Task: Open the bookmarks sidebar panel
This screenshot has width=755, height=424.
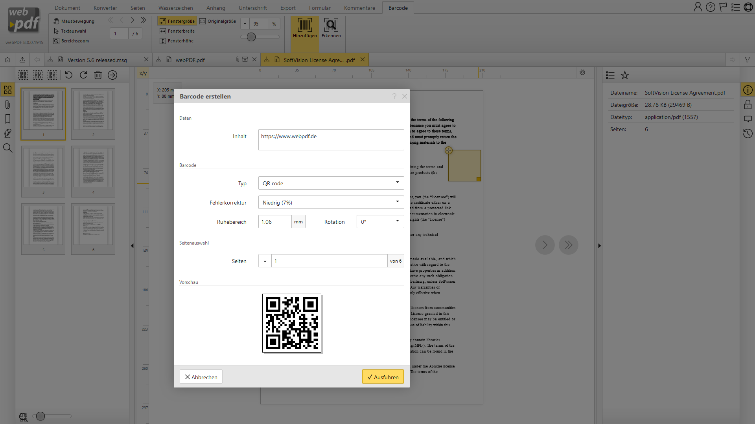Action: pyautogui.click(x=7, y=119)
